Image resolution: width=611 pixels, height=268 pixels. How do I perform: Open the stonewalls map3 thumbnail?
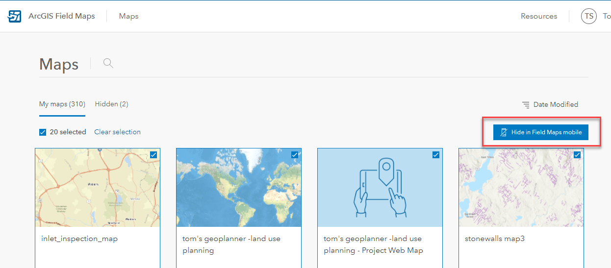click(x=521, y=188)
